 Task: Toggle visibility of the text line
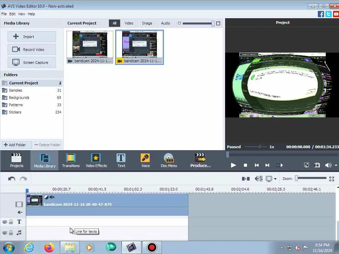coord(5,222)
